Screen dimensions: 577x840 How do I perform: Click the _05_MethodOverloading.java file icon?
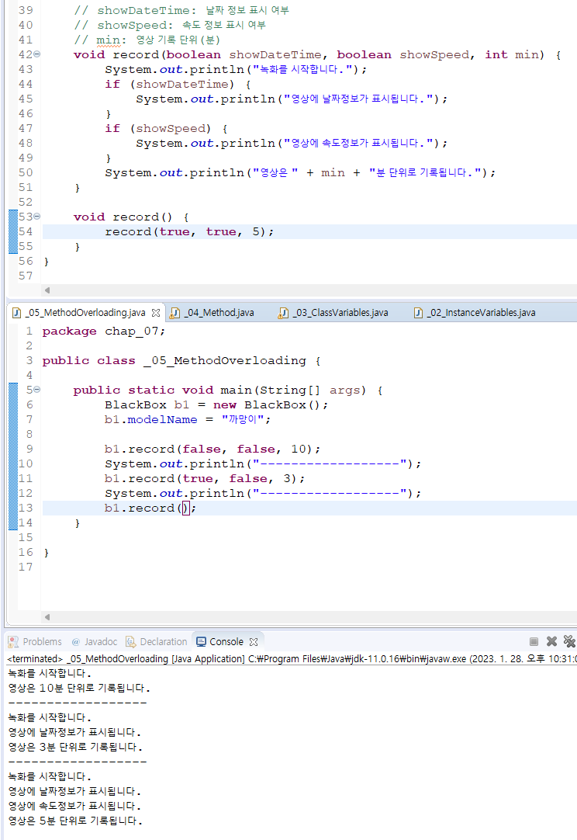pyautogui.click(x=16, y=313)
